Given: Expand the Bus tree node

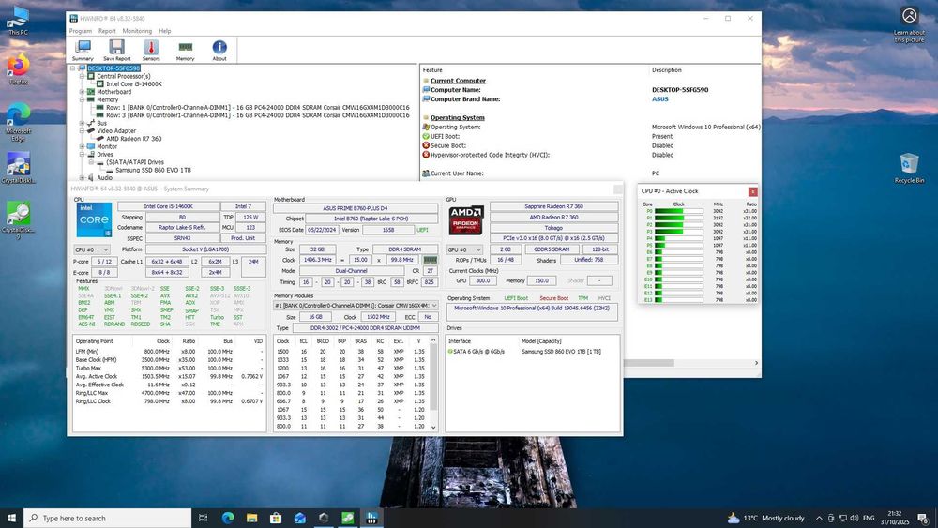Looking at the screenshot, I should pos(82,123).
